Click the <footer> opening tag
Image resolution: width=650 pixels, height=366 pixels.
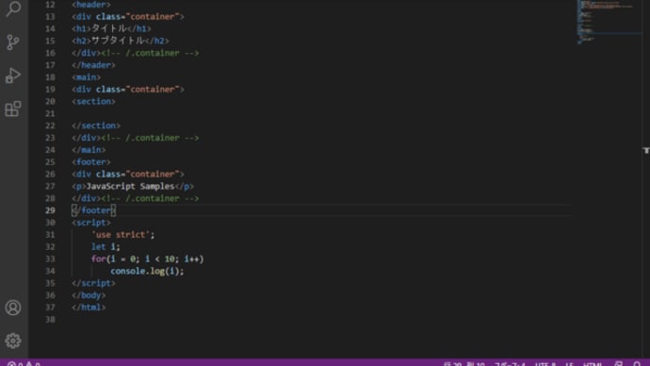(91, 162)
